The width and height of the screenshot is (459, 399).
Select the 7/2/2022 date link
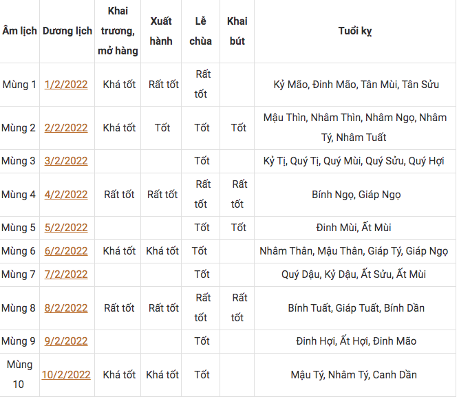[x=66, y=274]
